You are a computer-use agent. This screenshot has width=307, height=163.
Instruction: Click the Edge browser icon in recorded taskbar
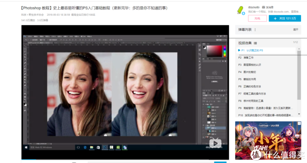coord(85,147)
